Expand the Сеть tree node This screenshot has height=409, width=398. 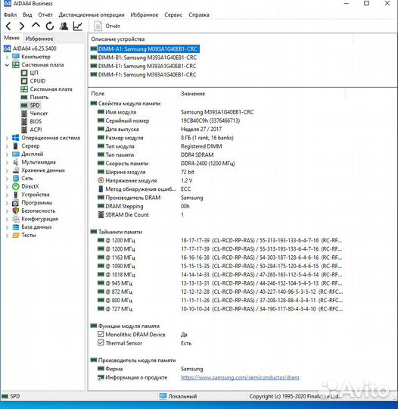click(x=7, y=179)
